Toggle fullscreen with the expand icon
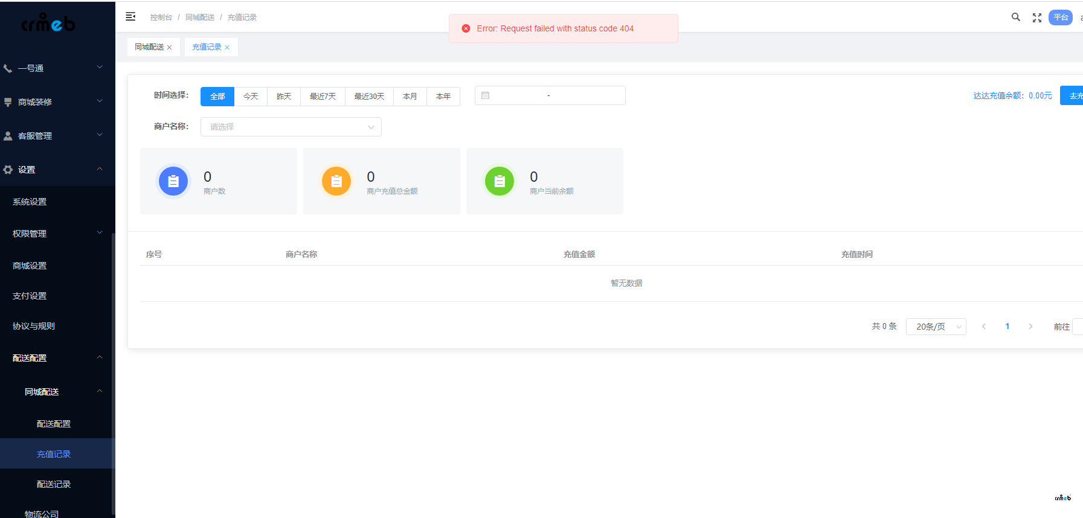The image size is (1083, 518). 1037,18
